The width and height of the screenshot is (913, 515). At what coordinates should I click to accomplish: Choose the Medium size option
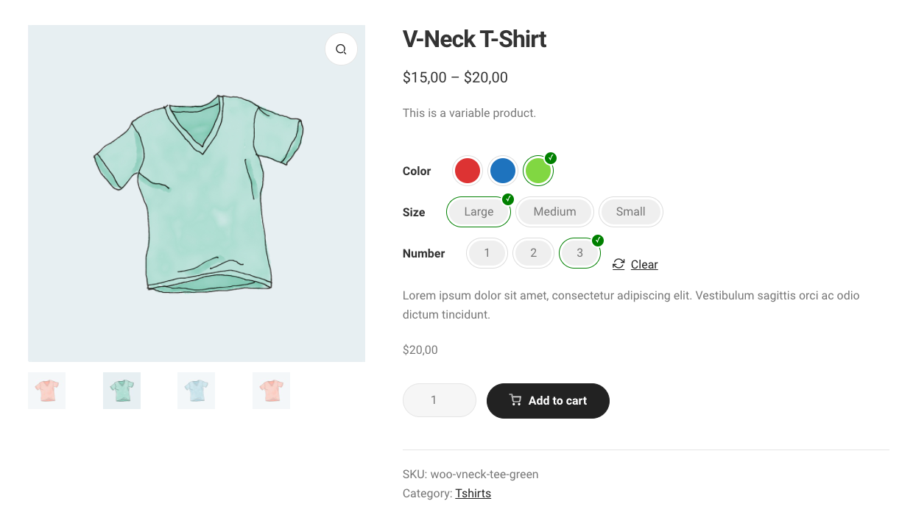[554, 212]
